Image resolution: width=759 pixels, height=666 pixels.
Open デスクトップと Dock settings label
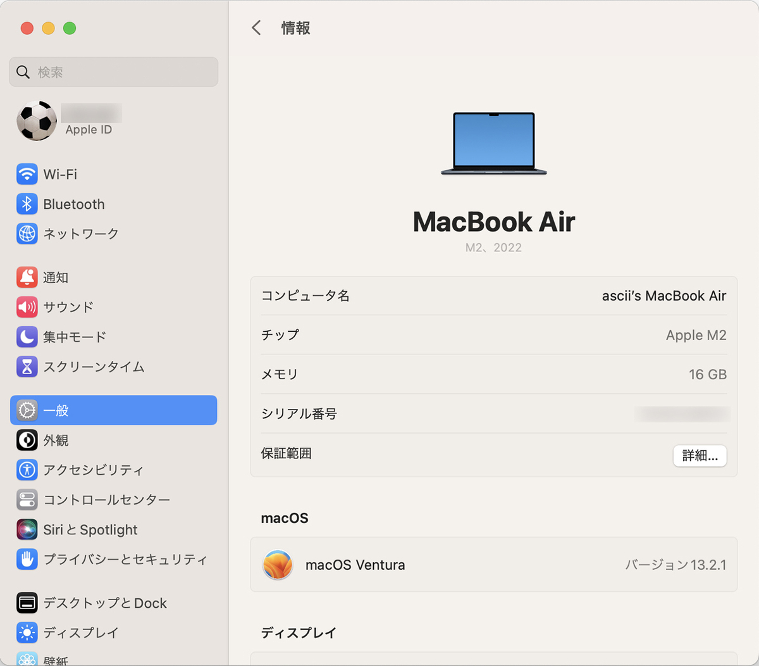point(105,603)
